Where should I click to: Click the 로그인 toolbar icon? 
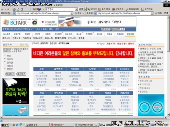(x=92, y=9)
